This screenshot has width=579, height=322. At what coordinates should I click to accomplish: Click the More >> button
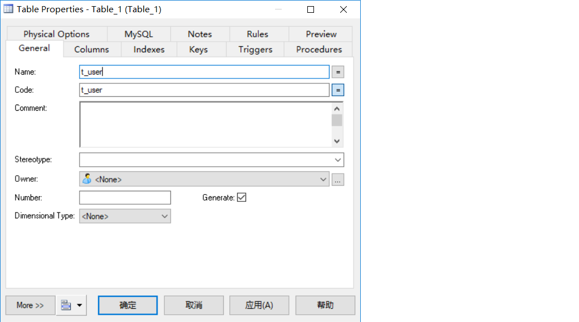(x=30, y=305)
